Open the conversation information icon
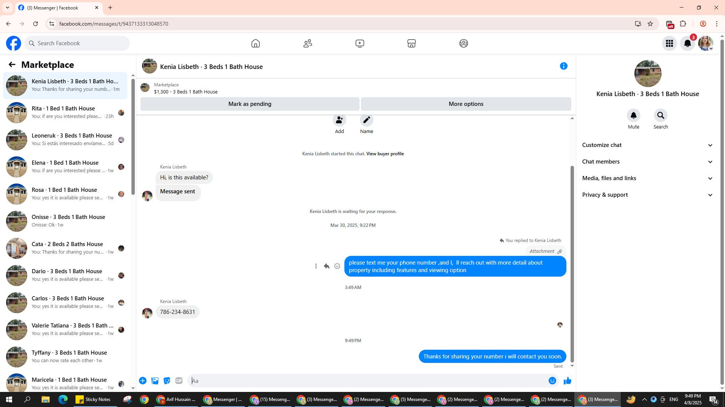 (563, 66)
